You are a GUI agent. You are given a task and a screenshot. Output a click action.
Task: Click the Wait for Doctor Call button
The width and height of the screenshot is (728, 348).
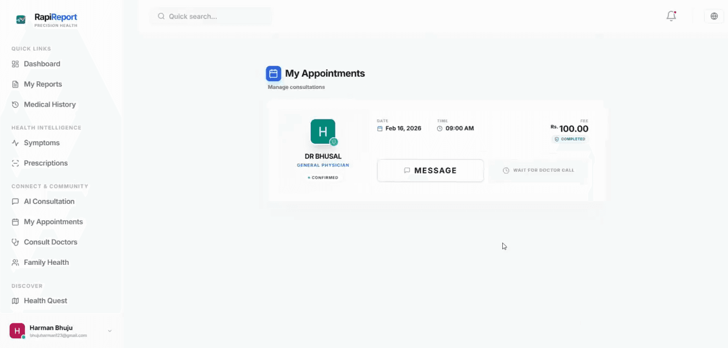click(x=539, y=171)
